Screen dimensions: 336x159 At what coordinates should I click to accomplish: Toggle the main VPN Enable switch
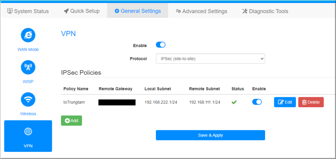160,45
